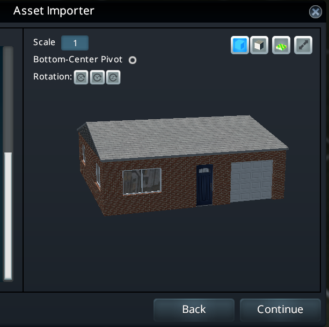Click the diagonal arrows fullscreen icon
Image resolution: width=329 pixels, height=327 pixels.
303,45
